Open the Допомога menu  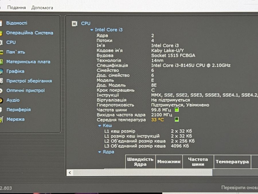[x=42, y=7]
